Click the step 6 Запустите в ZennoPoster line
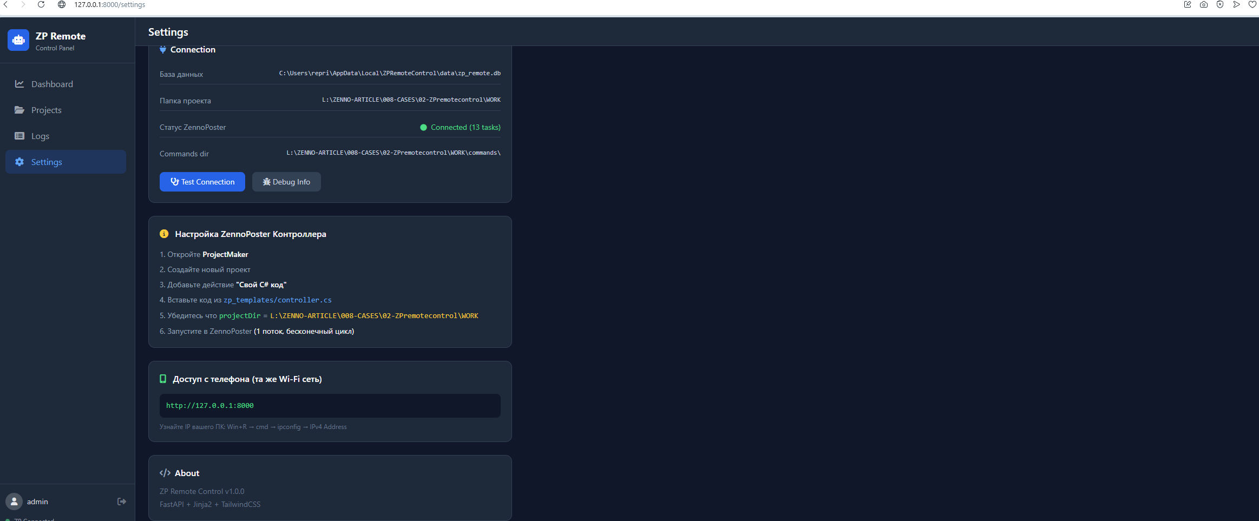The height and width of the screenshot is (521, 1259). click(257, 331)
